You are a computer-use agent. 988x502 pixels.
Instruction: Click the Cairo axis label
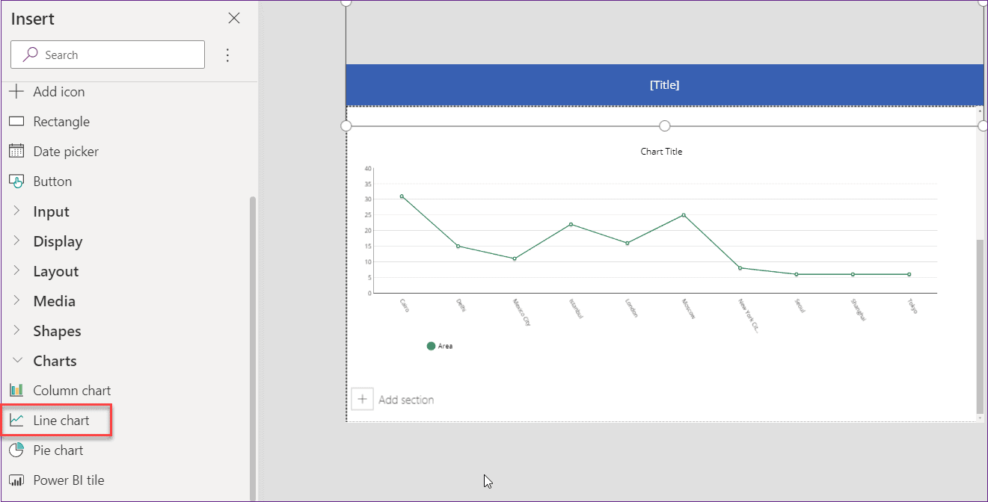(405, 306)
